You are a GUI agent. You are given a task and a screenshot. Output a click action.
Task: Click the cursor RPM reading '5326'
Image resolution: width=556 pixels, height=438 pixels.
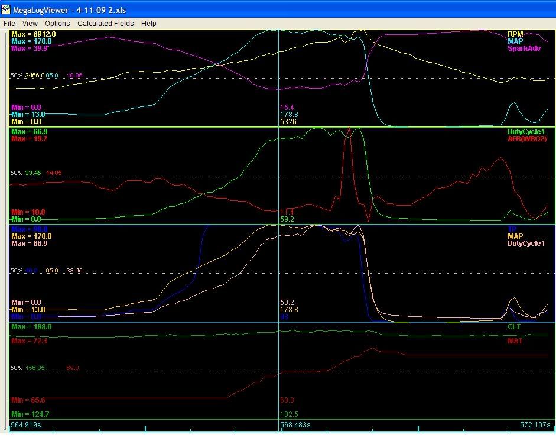pyautogui.click(x=288, y=122)
